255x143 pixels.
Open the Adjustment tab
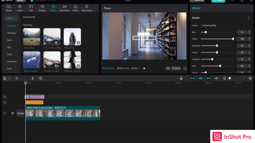point(87,8)
